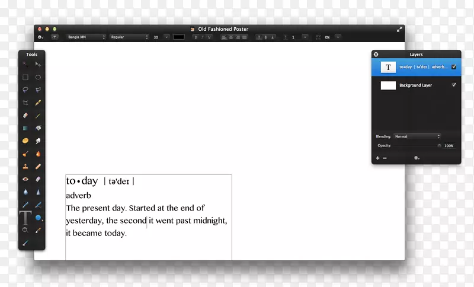The image size is (474, 287).
Task: Open the toolbar gear options menu
Action: click(x=40, y=37)
